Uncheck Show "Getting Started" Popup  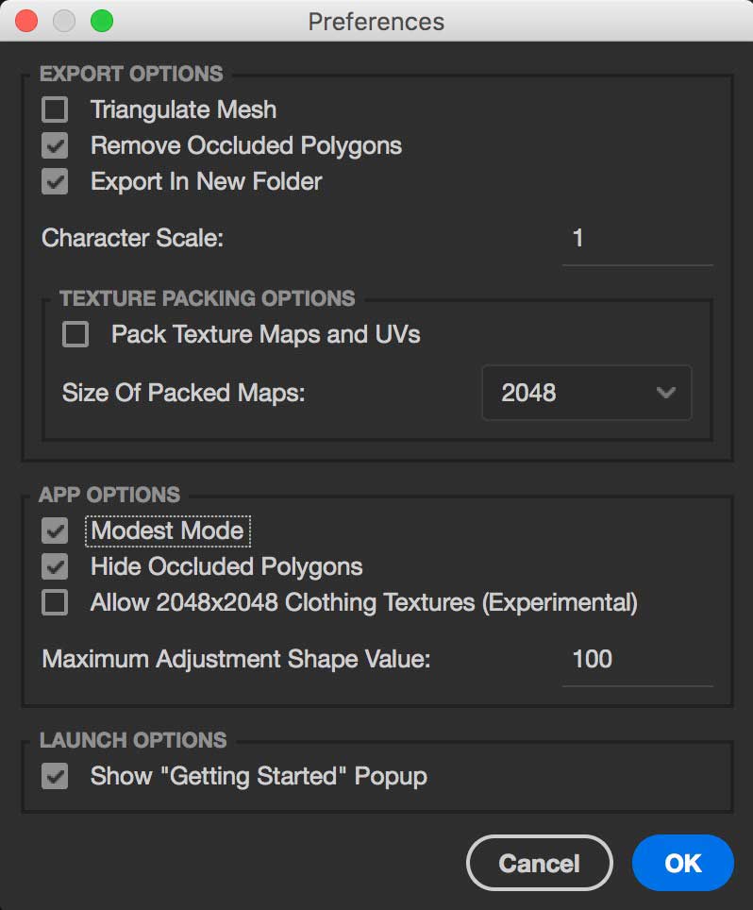click(x=56, y=777)
